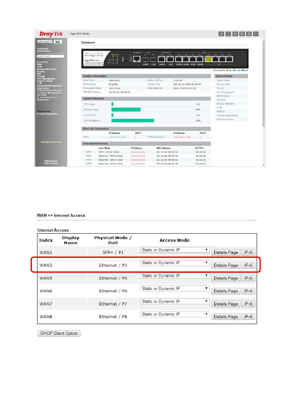Click the WAN5 port on device image
Screen dimensions: 283x419
point(179,59)
